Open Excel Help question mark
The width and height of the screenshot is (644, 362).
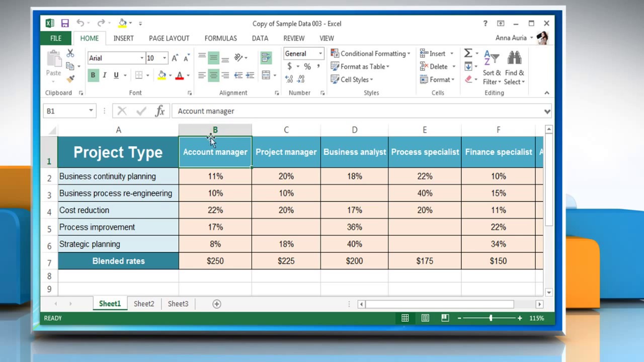point(485,23)
